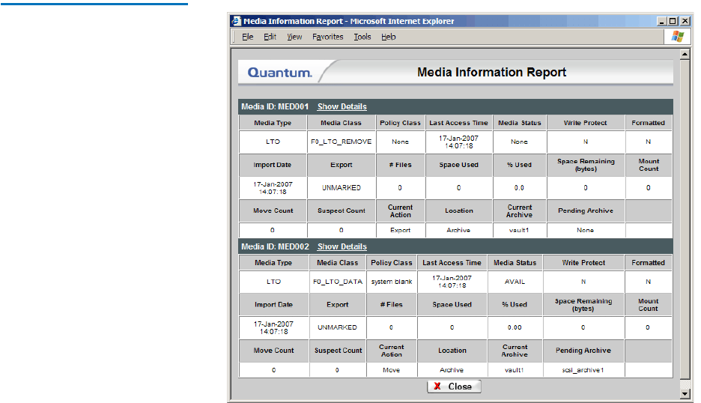
Task: Open the Help menu
Action: point(388,37)
